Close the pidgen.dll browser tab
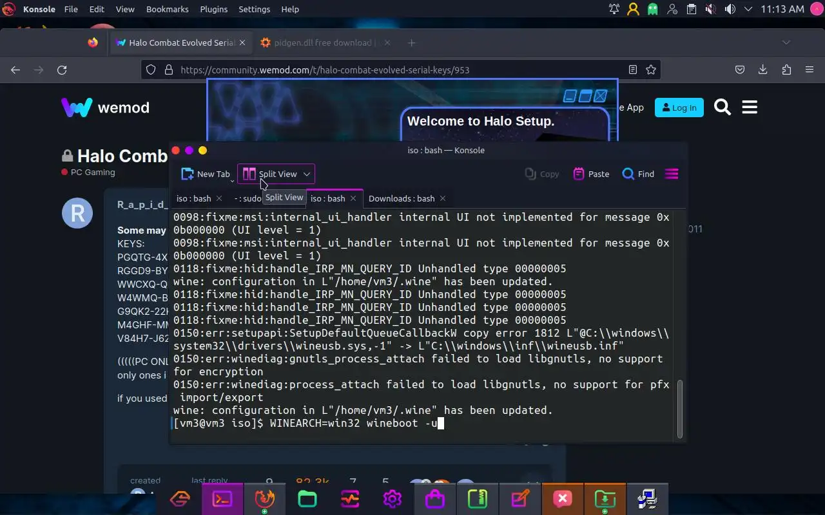This screenshot has width=825, height=515. pyautogui.click(x=387, y=42)
